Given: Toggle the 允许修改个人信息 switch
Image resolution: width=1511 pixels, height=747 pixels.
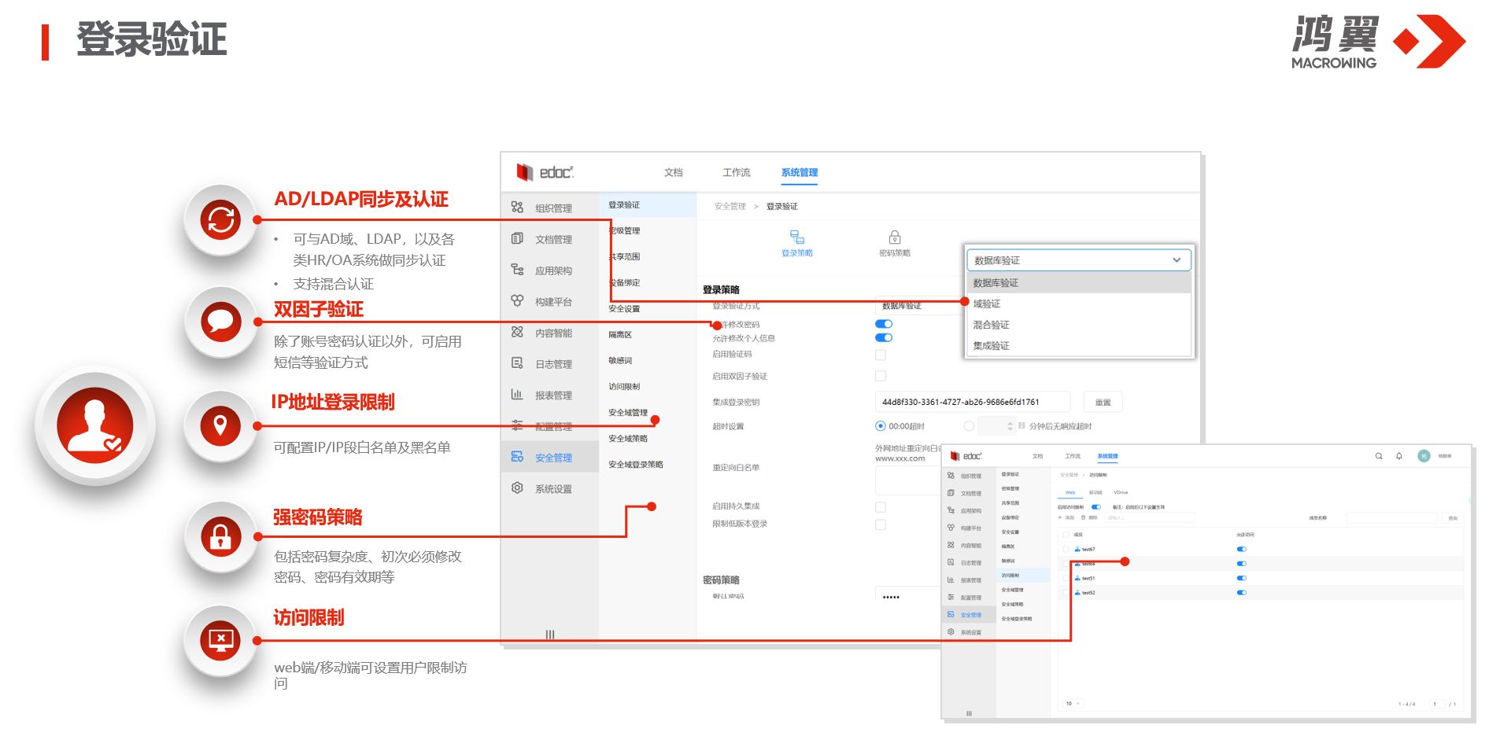Looking at the screenshot, I should click(x=884, y=338).
